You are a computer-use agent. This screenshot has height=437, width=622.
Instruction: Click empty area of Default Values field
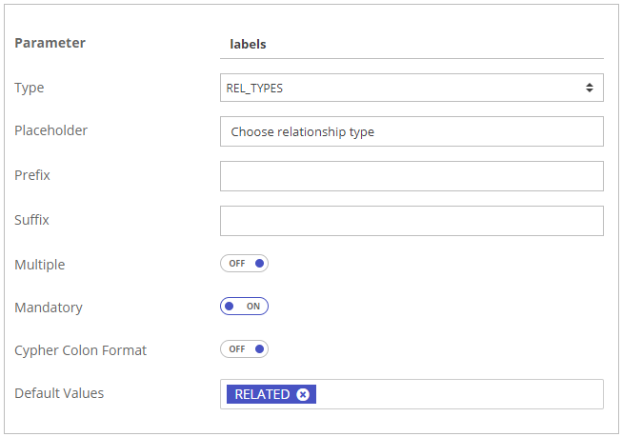[x=457, y=394]
